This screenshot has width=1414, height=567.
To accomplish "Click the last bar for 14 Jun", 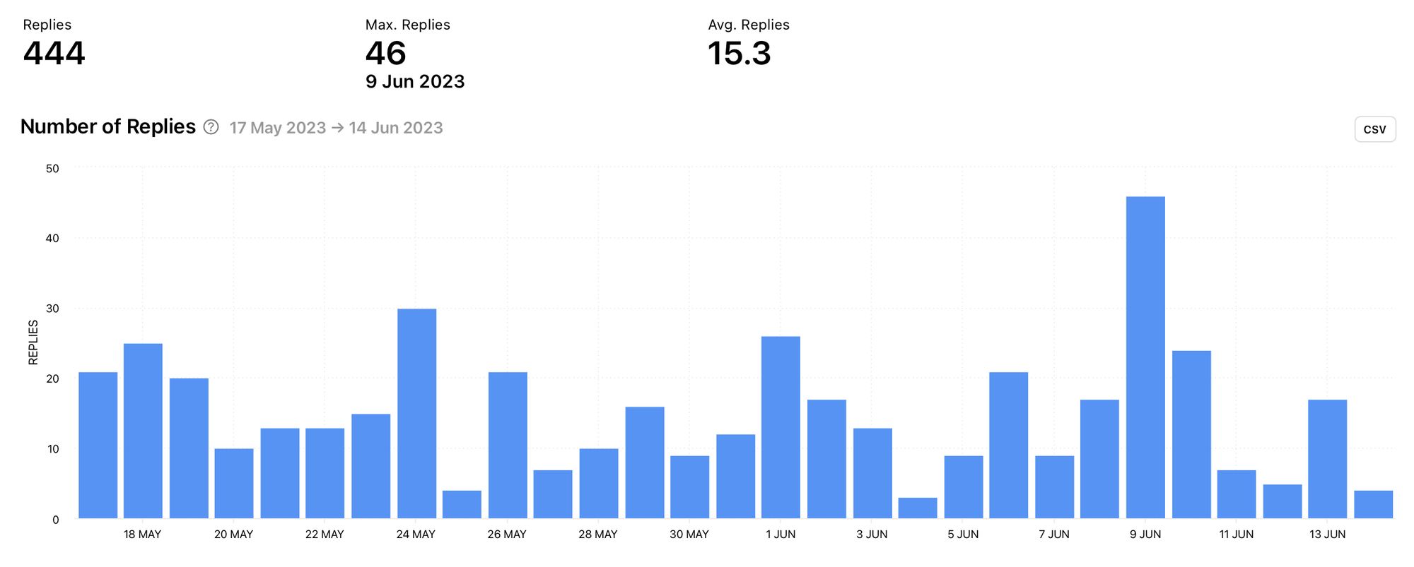I will [x=1373, y=505].
